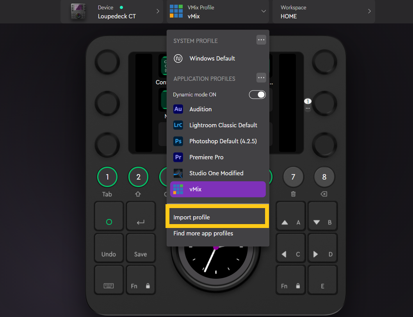Click the Undo key on device
Screen dimensions: 413x317
click(109, 248)
